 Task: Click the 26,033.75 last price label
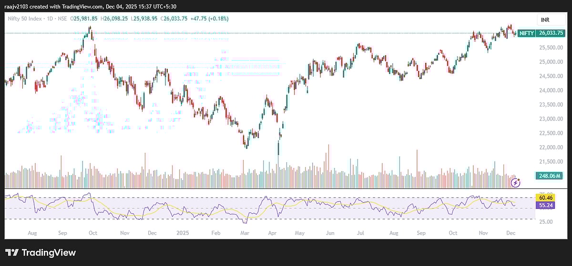(551, 33)
